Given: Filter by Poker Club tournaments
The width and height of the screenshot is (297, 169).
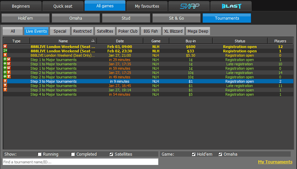Looking at the screenshot, I should 128,31.
